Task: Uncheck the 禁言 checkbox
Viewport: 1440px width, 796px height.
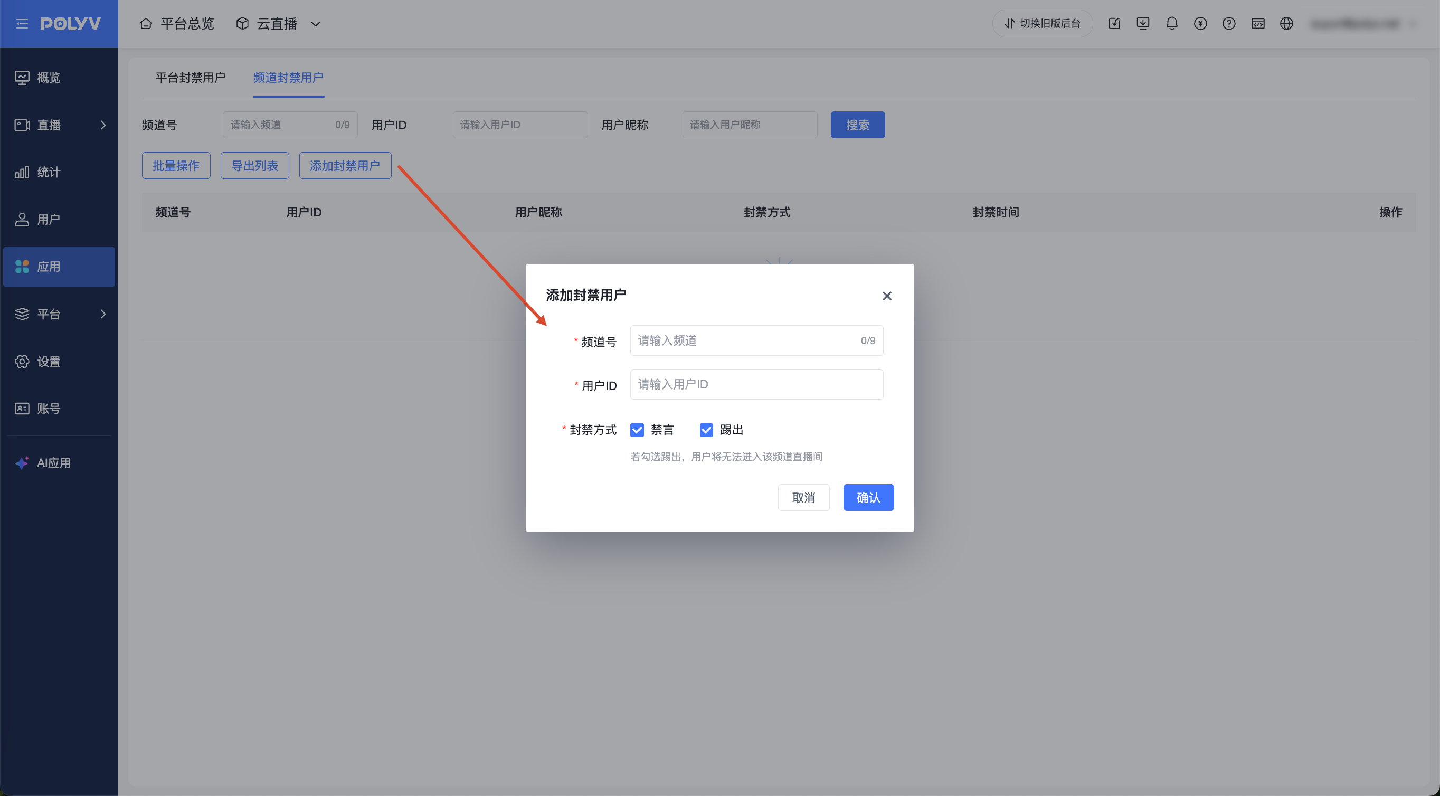Action: [637, 430]
